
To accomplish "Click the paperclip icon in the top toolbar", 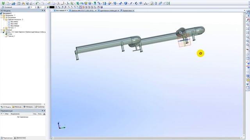I will [x=160, y=3].
